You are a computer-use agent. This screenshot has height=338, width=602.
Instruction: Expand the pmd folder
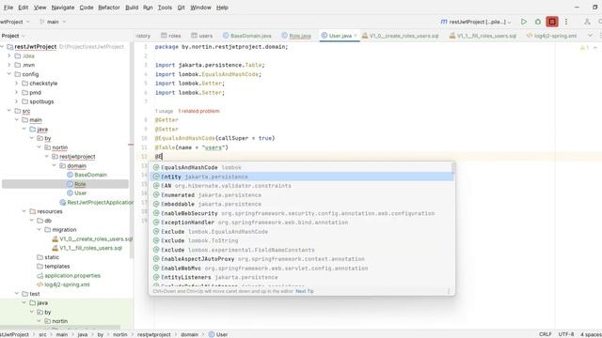tap(17, 92)
